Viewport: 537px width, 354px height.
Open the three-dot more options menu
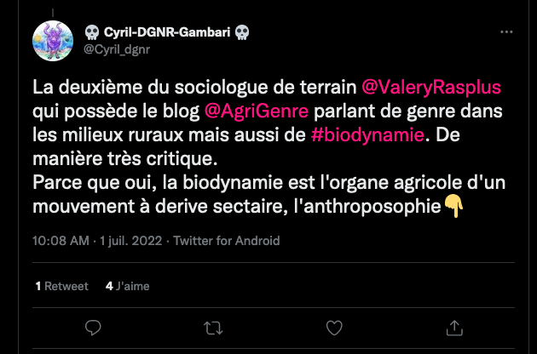point(506,33)
